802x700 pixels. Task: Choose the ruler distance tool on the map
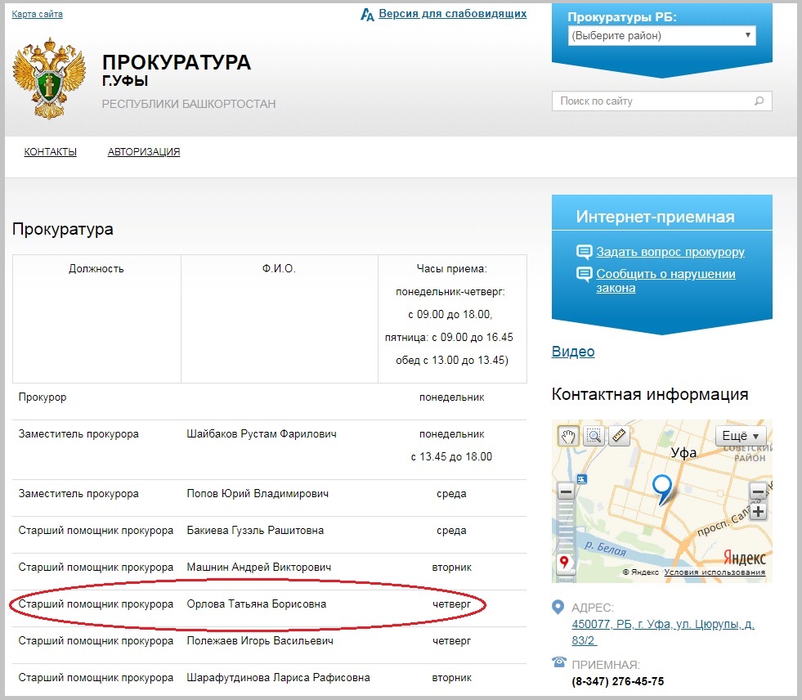pyautogui.click(x=619, y=436)
